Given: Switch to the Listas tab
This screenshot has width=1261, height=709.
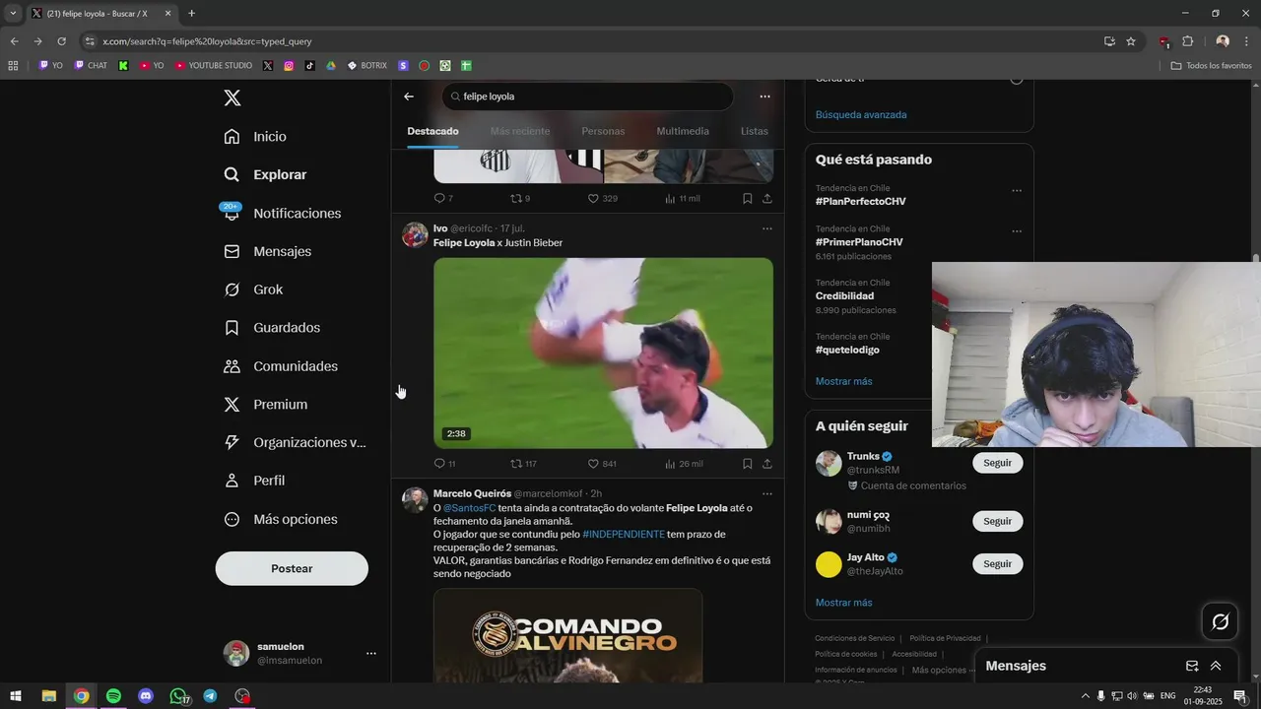Looking at the screenshot, I should click(755, 131).
